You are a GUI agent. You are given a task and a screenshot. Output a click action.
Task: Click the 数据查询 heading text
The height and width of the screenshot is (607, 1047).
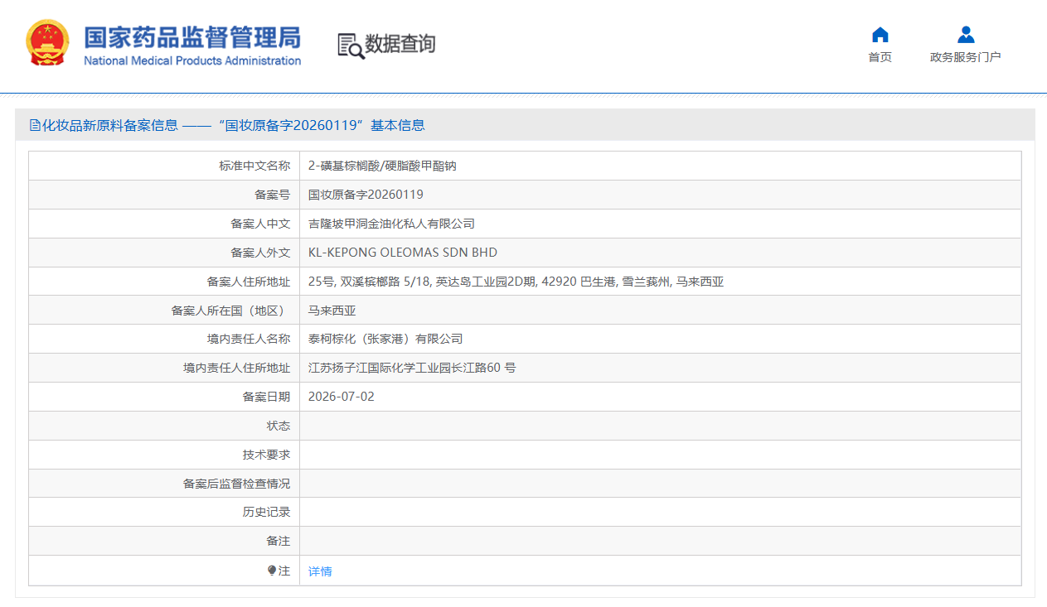coord(400,44)
